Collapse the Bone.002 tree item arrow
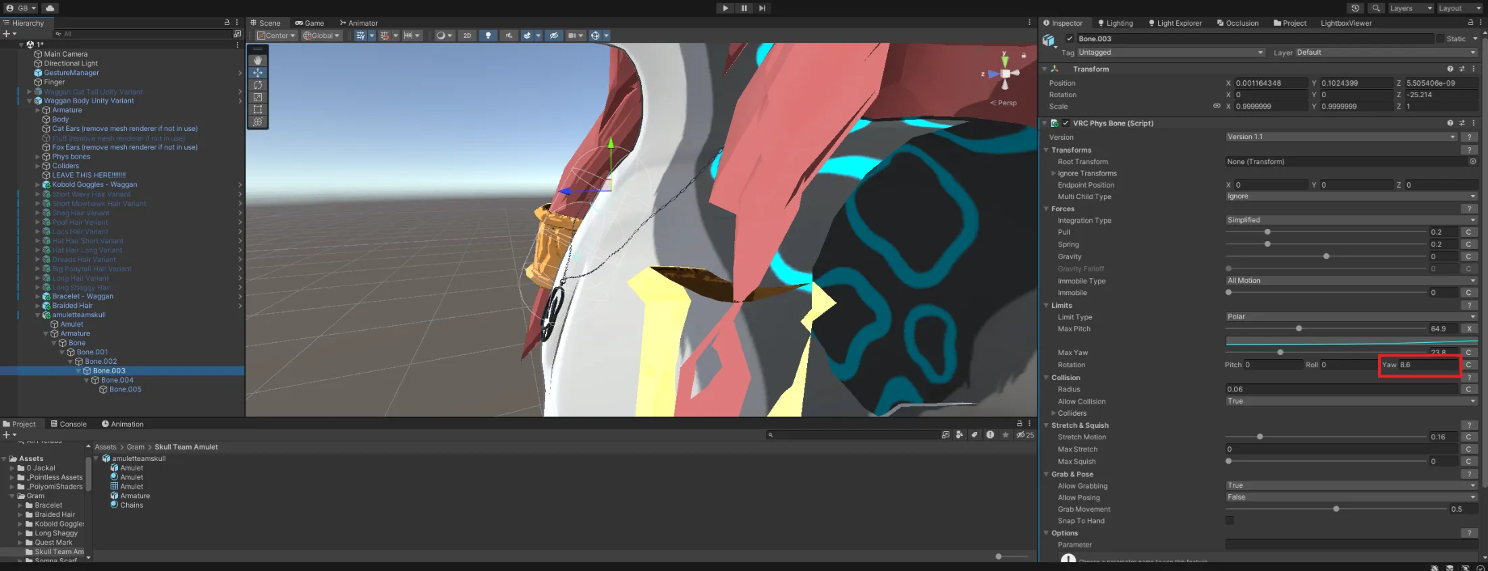The width and height of the screenshot is (1488, 571). click(70, 362)
